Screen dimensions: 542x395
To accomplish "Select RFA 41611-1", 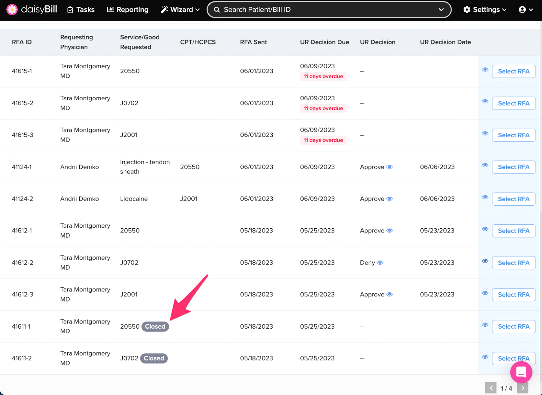I will [514, 327].
